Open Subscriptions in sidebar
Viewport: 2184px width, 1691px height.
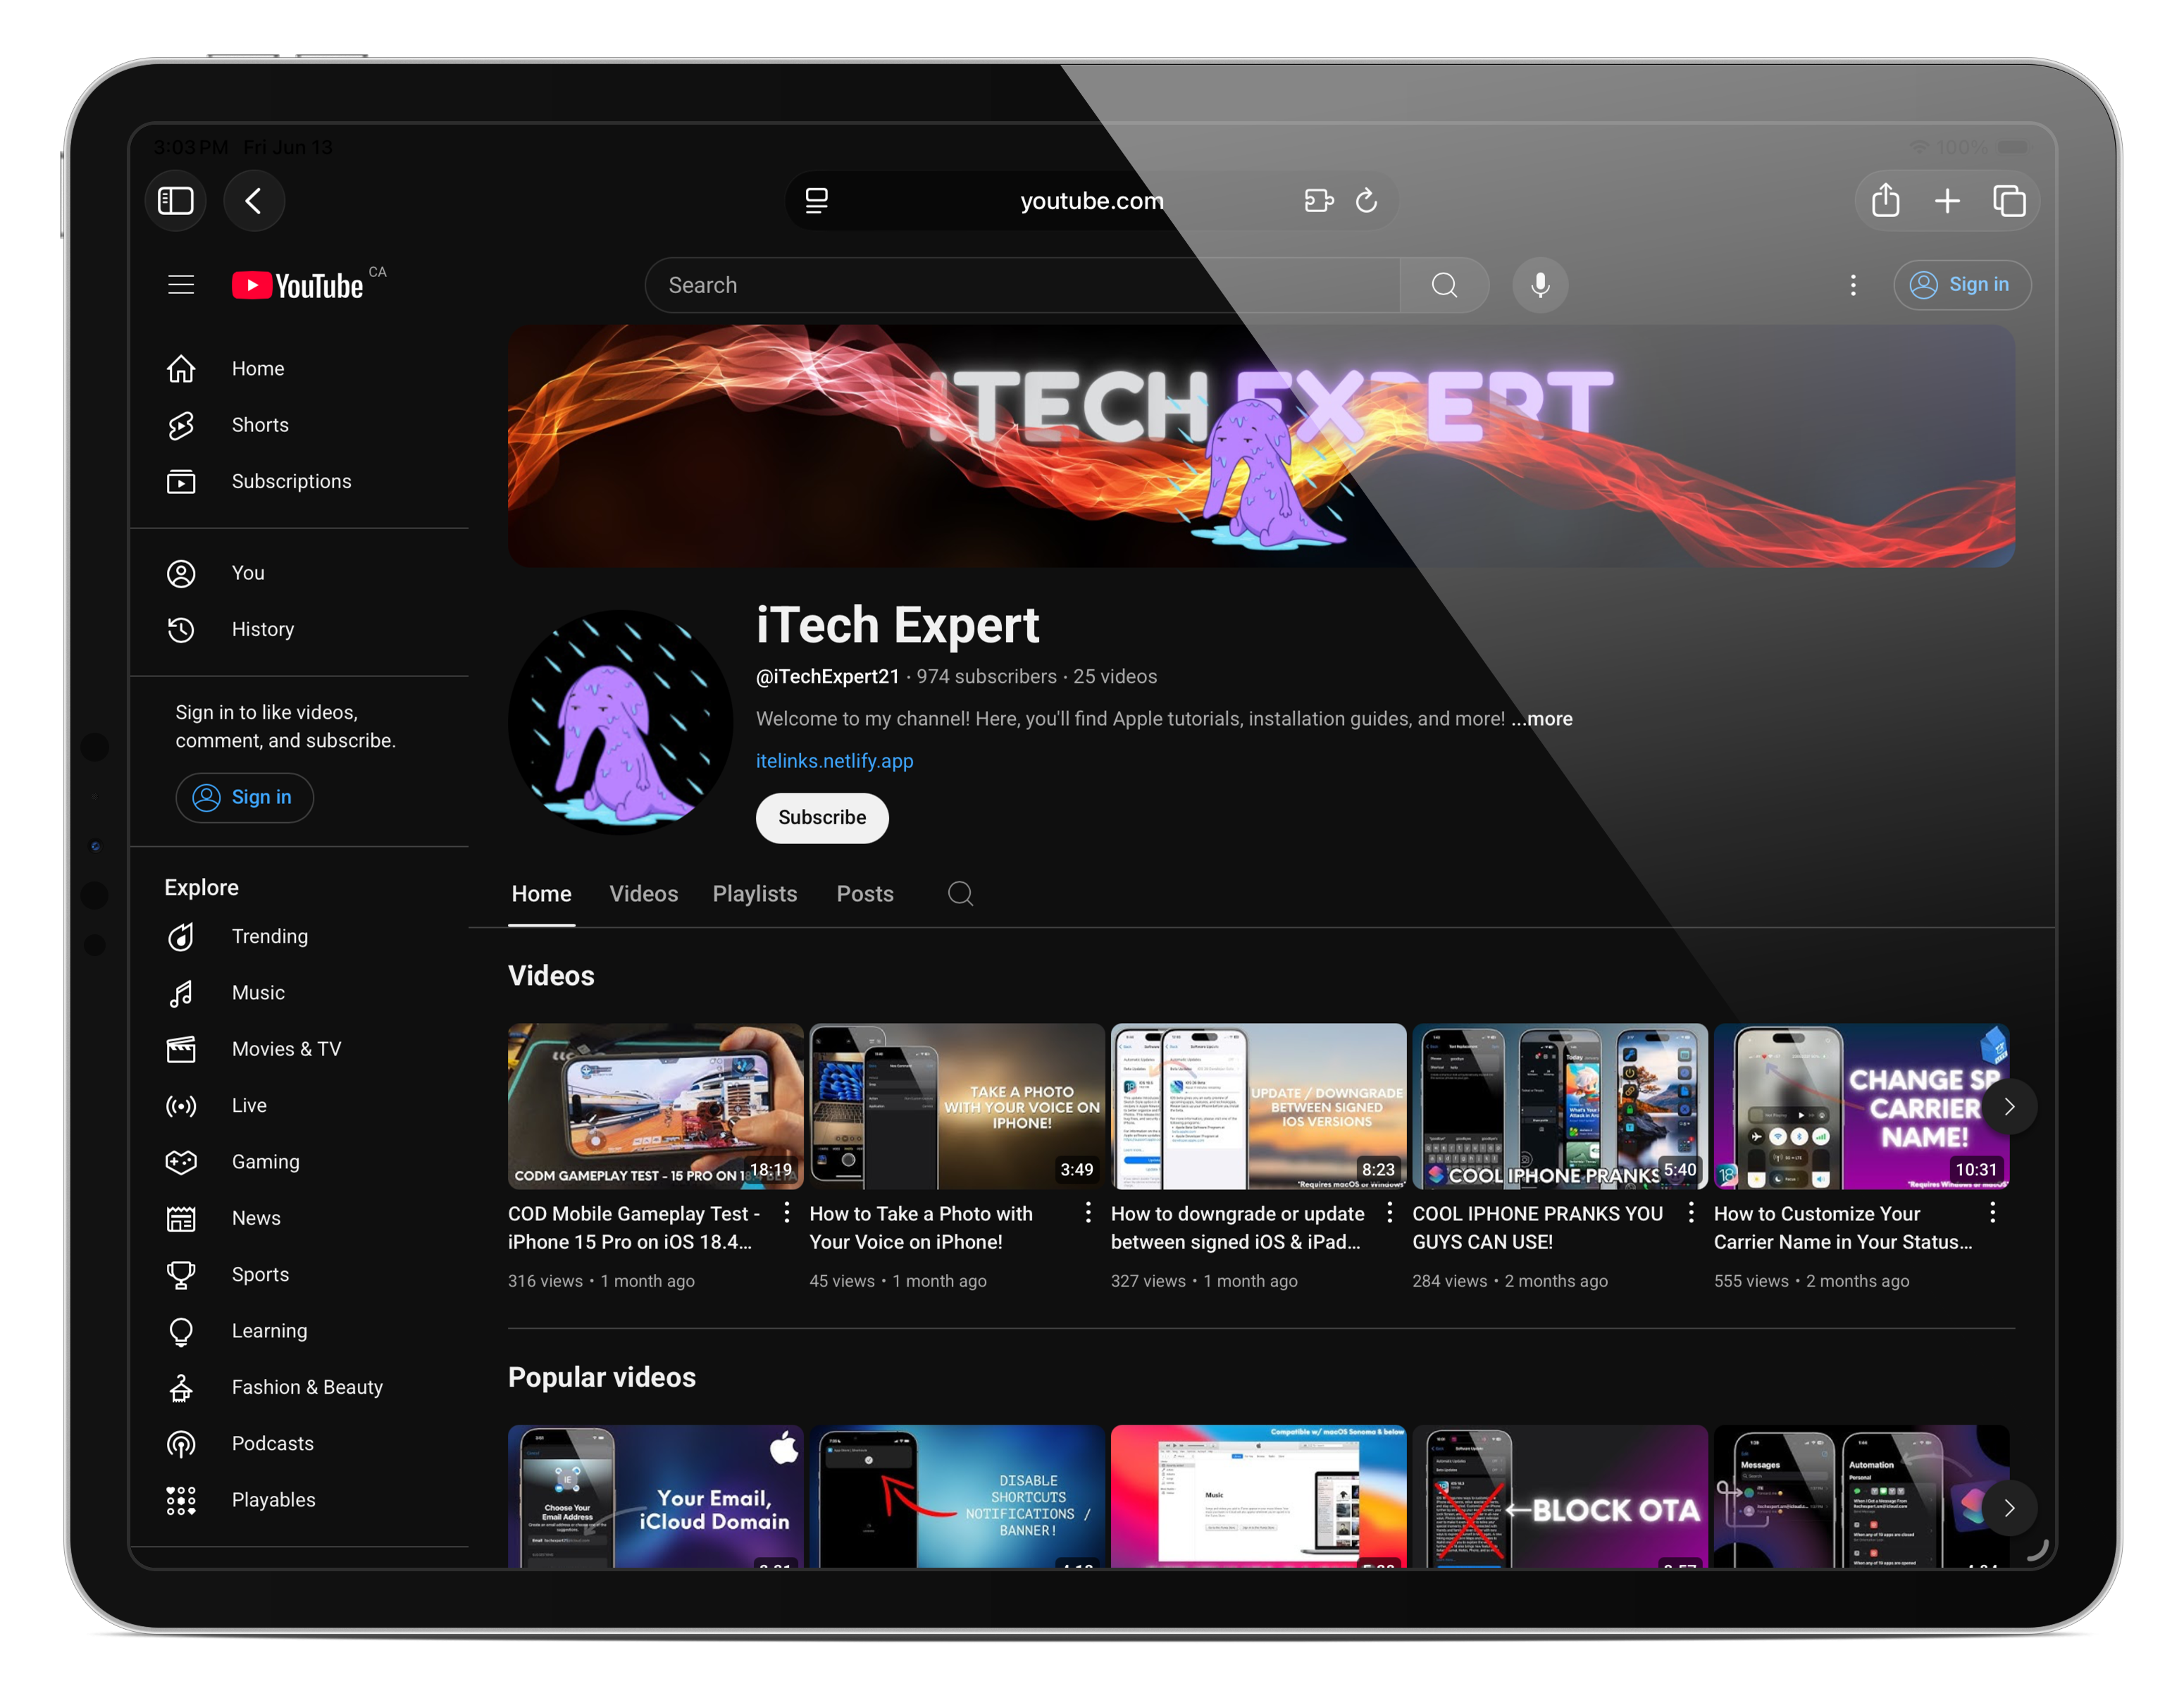click(x=300, y=481)
